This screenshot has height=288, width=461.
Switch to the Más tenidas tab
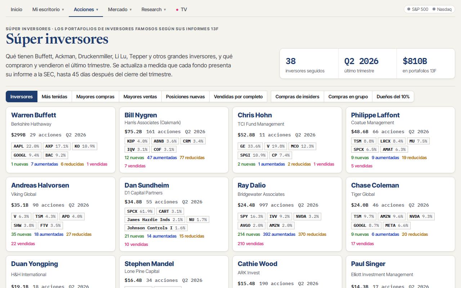(54, 96)
